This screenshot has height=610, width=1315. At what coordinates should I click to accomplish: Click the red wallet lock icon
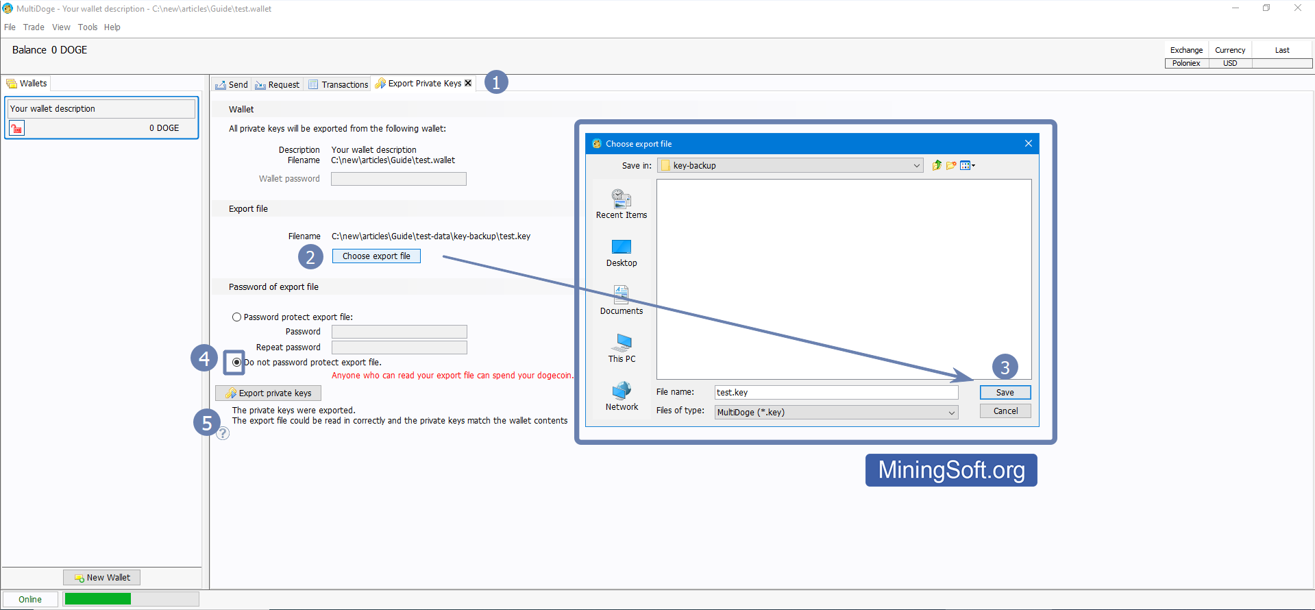point(17,128)
